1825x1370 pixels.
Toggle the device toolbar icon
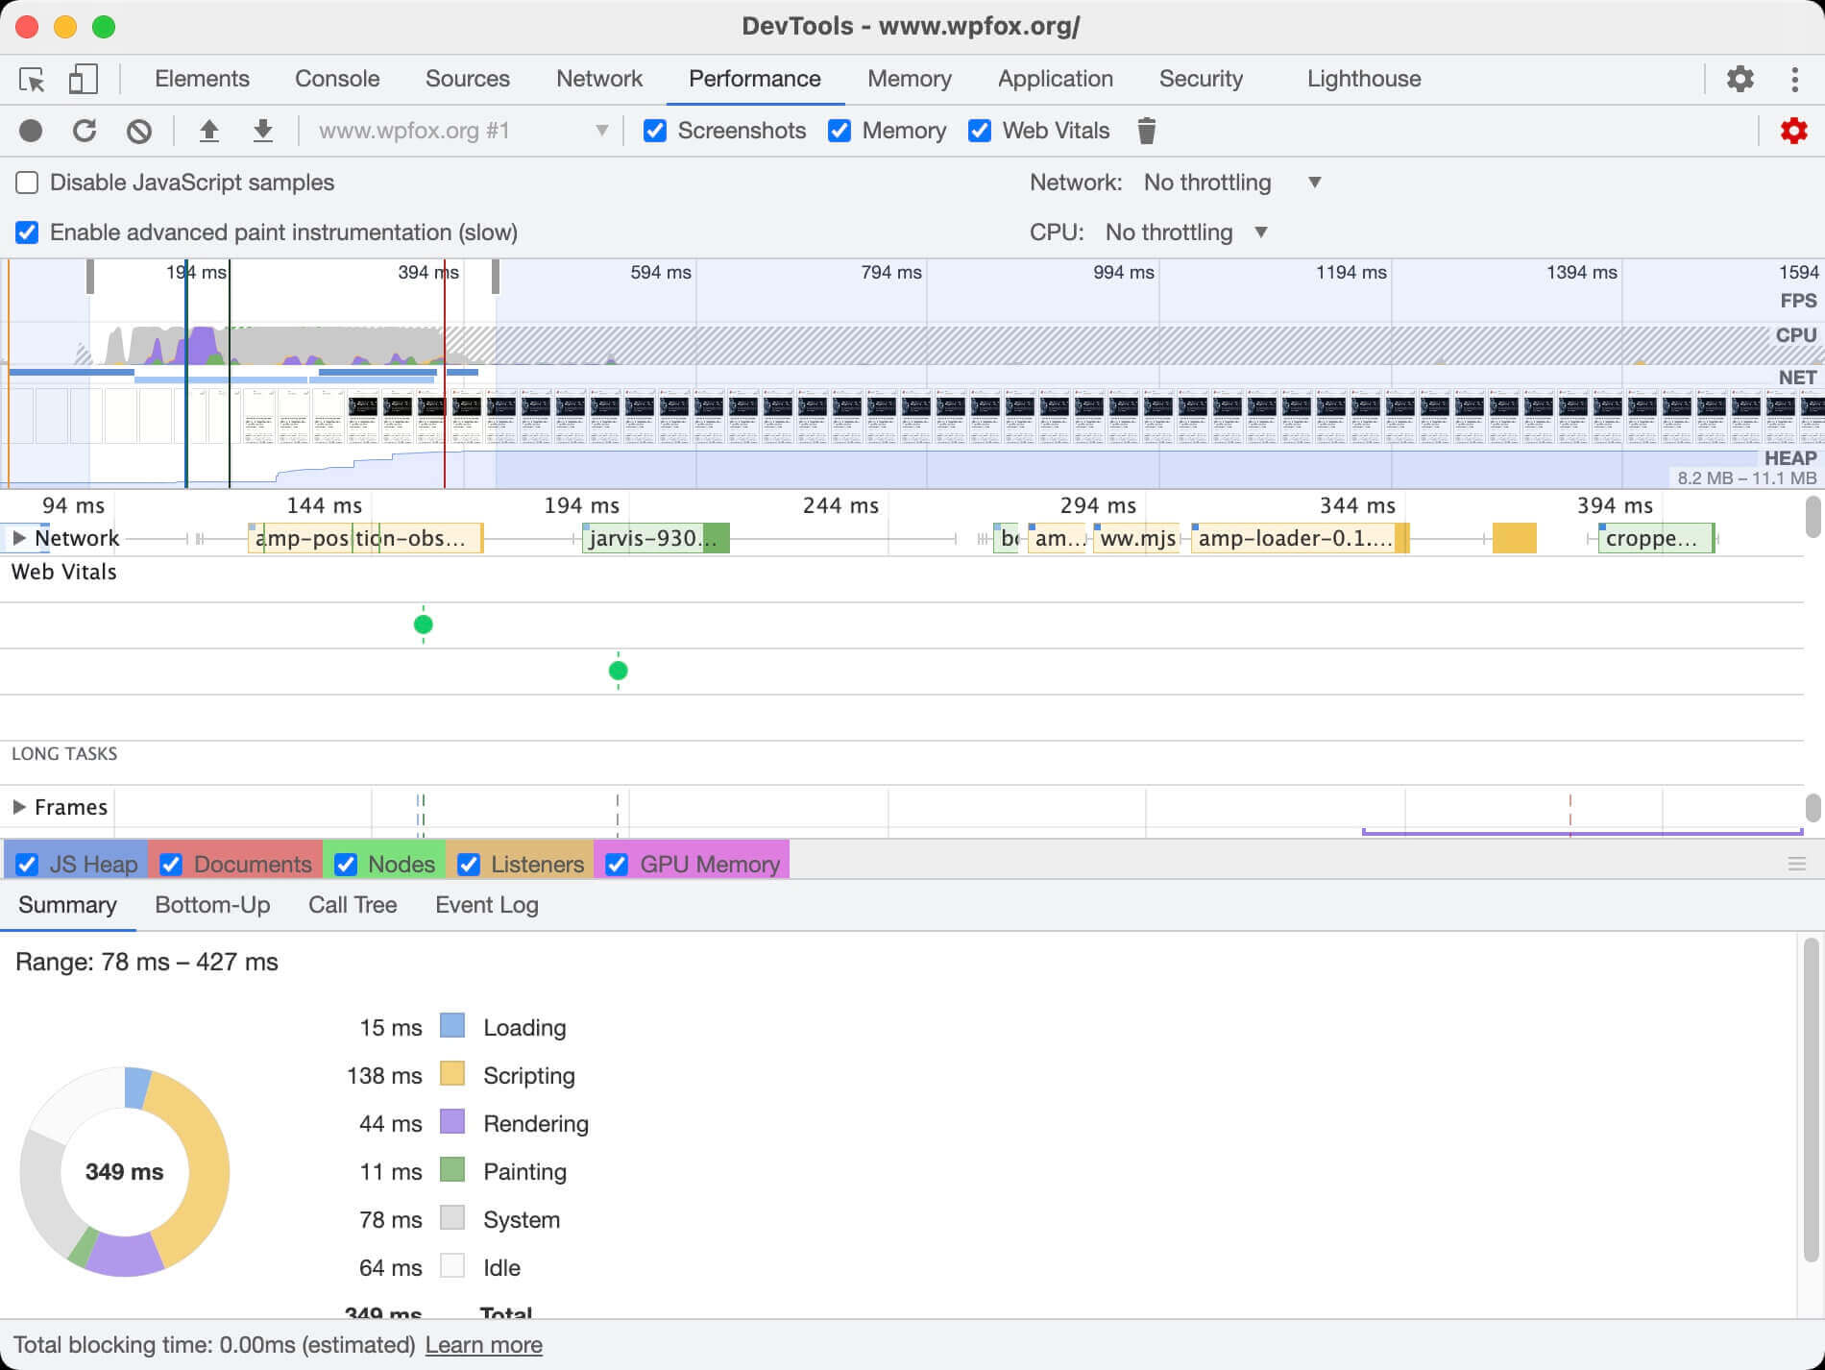(83, 80)
